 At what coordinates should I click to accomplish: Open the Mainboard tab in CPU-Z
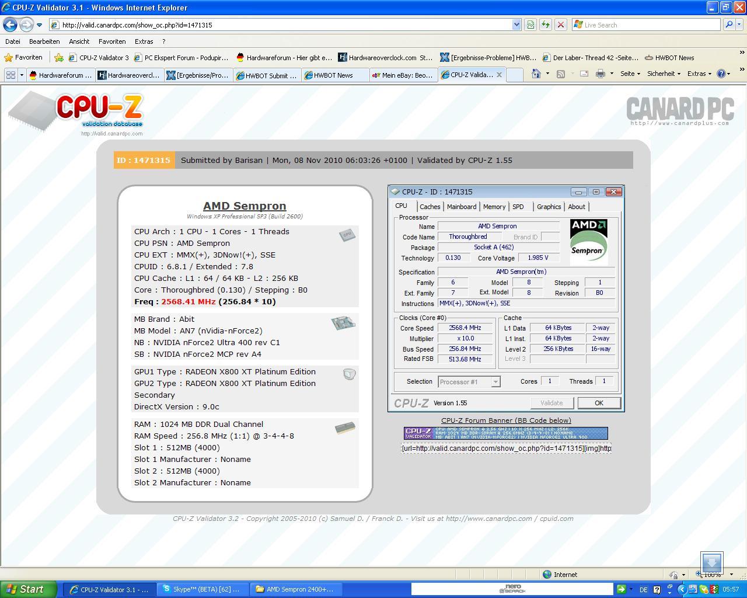click(462, 207)
